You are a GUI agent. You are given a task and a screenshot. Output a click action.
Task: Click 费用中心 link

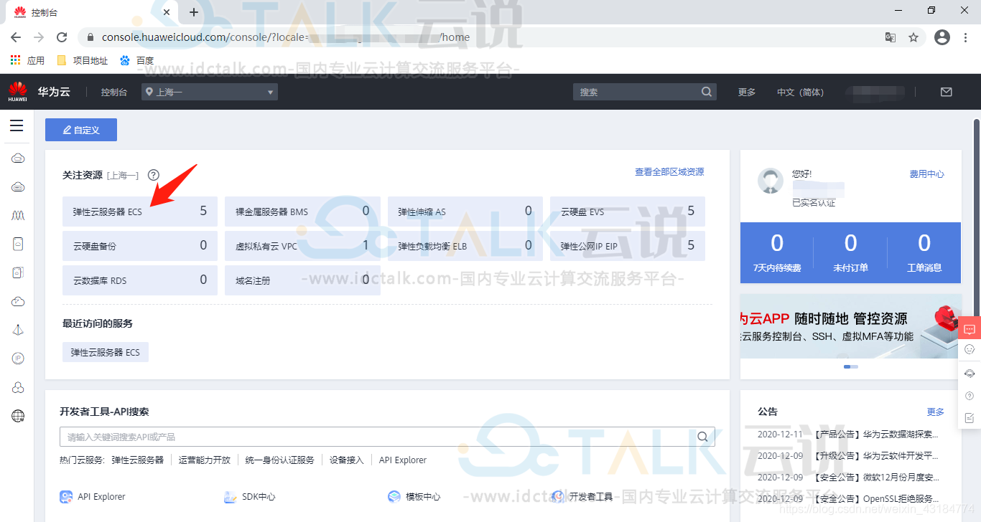point(927,174)
